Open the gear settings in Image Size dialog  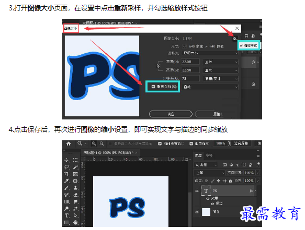[235, 39]
